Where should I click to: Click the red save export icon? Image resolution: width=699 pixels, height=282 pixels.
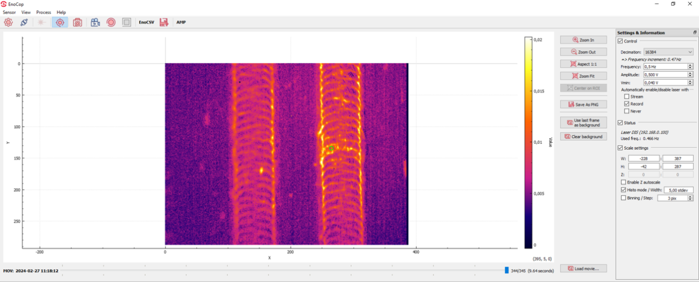[164, 22]
